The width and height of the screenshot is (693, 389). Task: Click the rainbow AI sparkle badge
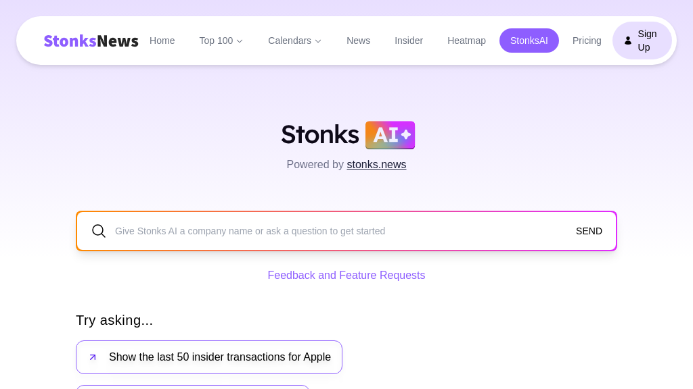pos(390,135)
